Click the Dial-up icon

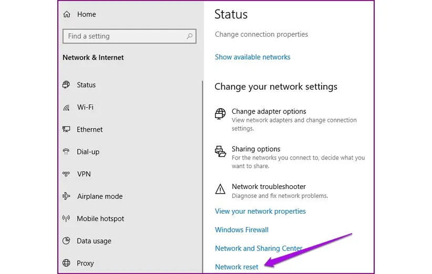(x=66, y=152)
